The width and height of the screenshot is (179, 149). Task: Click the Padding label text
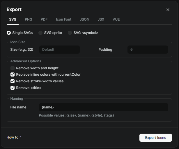pyautogui.click(x=105, y=50)
